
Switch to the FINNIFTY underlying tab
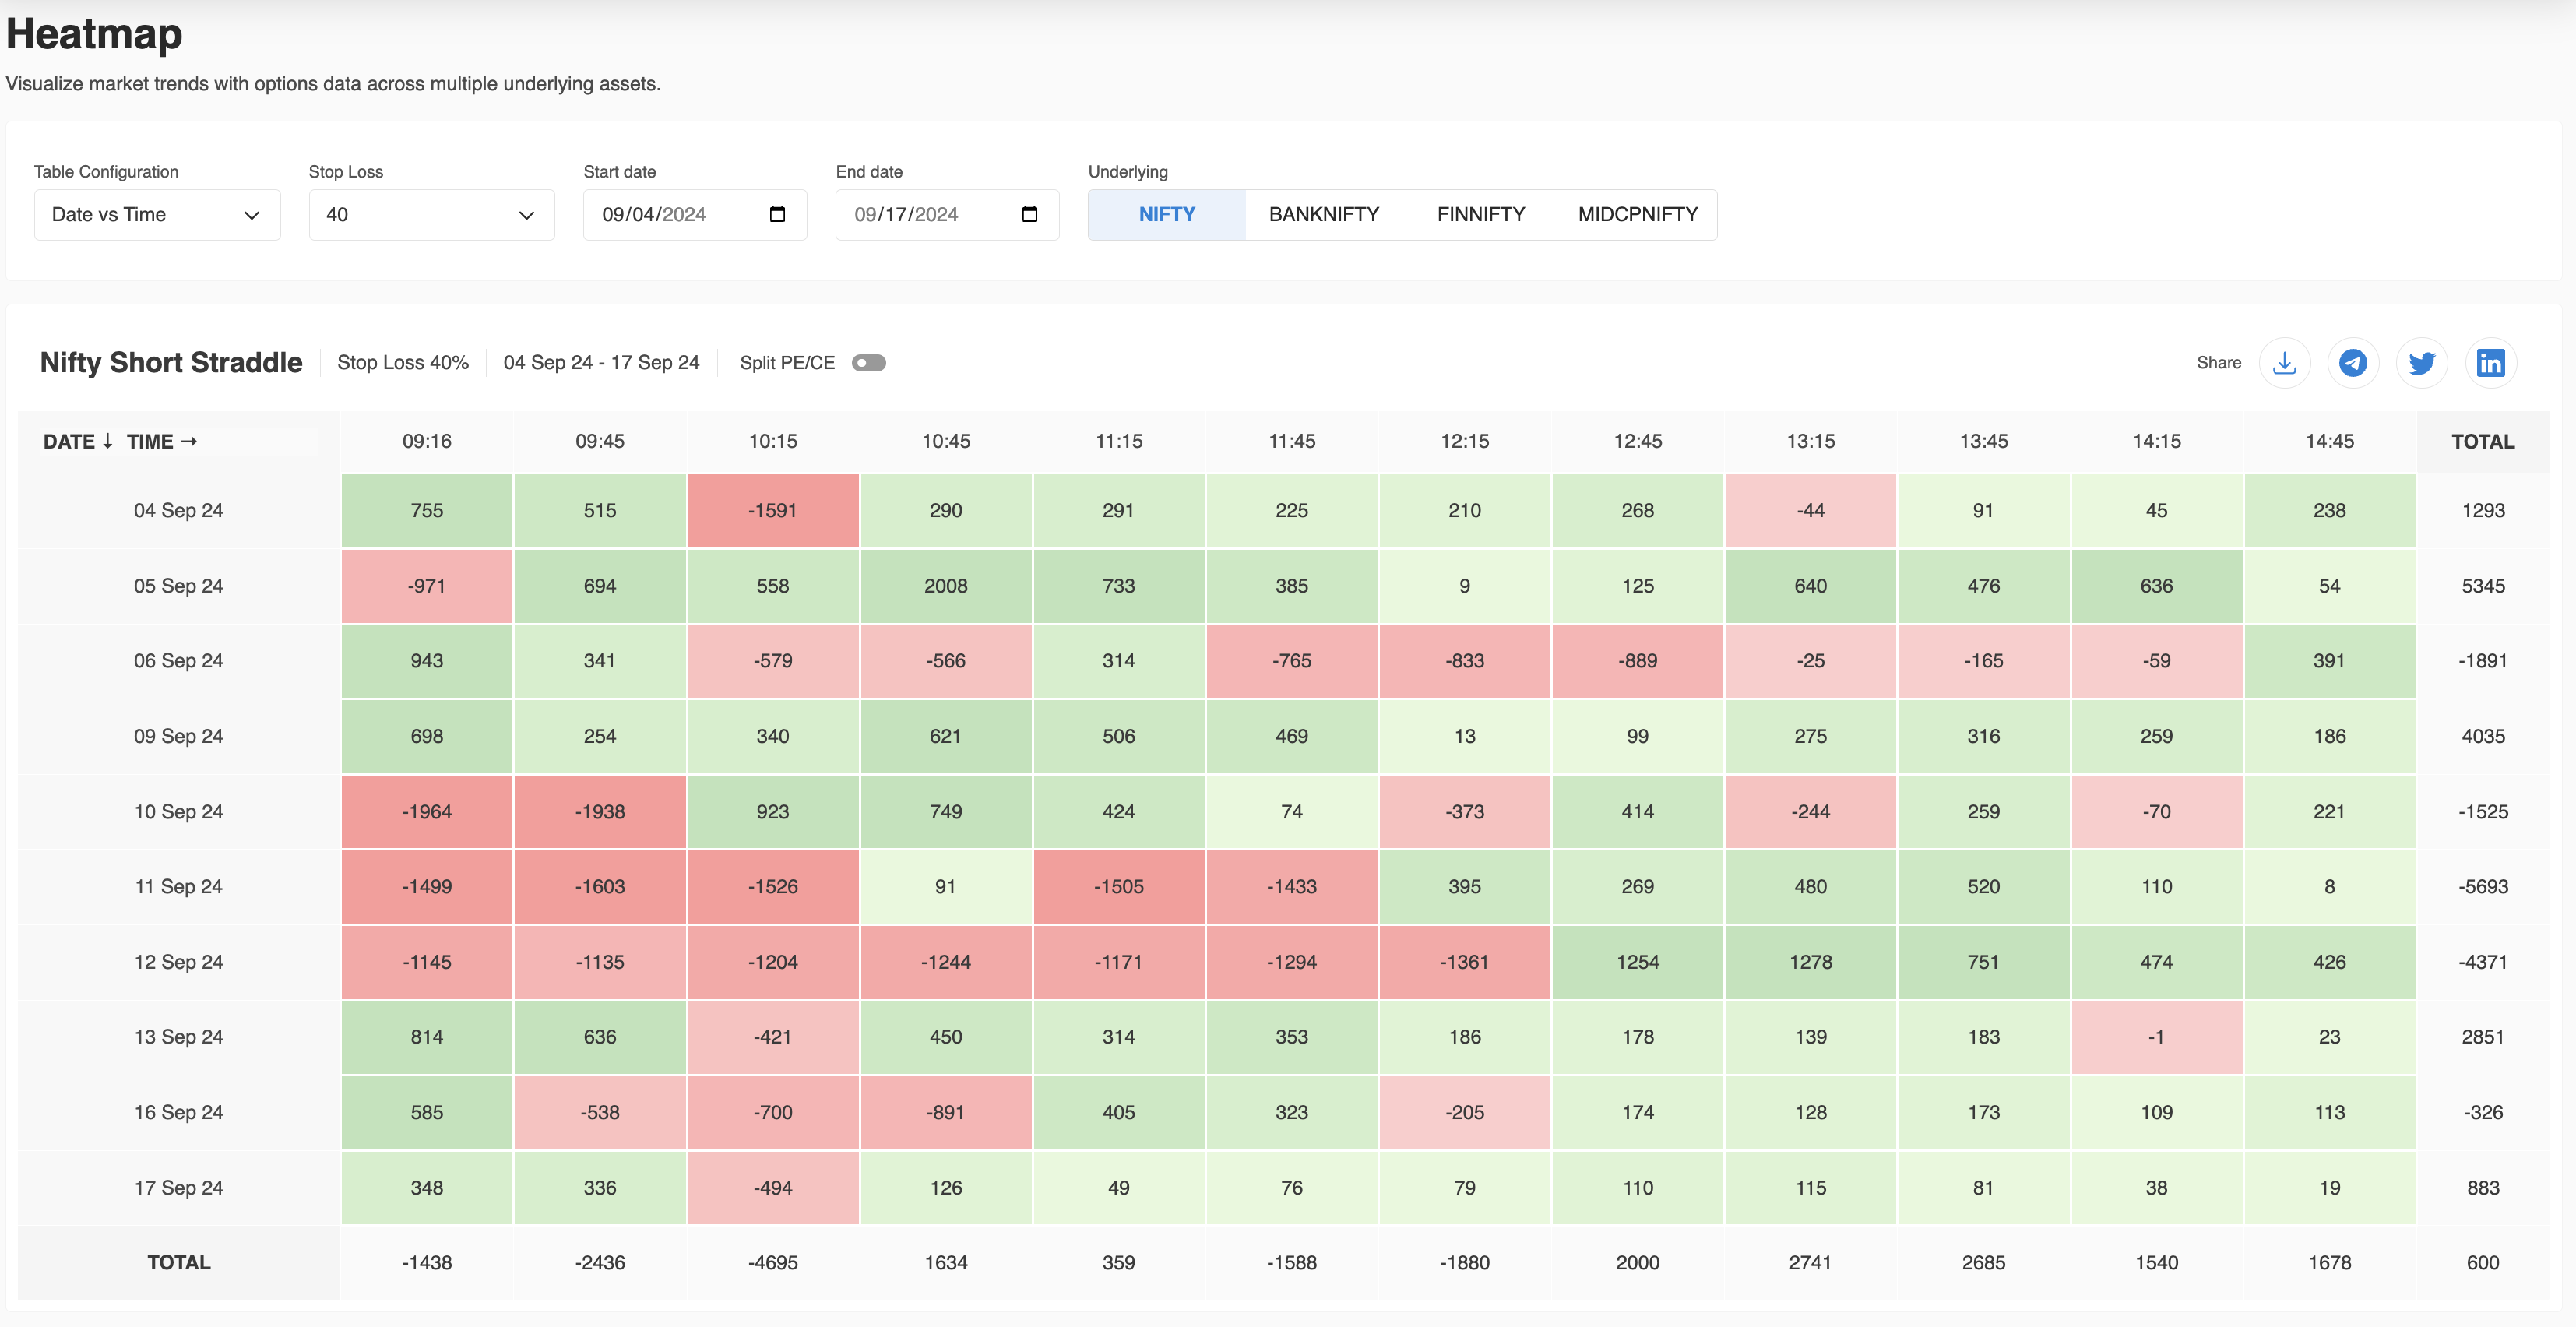(1481, 215)
